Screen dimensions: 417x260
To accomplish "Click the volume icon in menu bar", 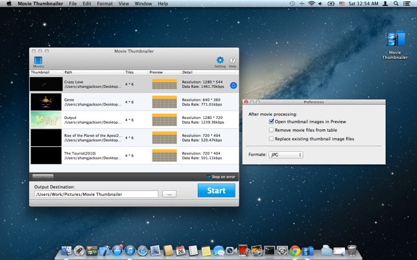I will 320,4.
